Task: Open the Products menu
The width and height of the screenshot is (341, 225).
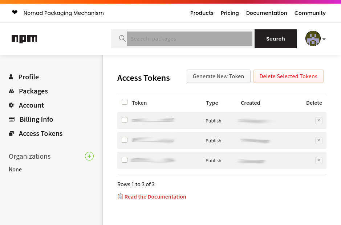Action: [202, 13]
